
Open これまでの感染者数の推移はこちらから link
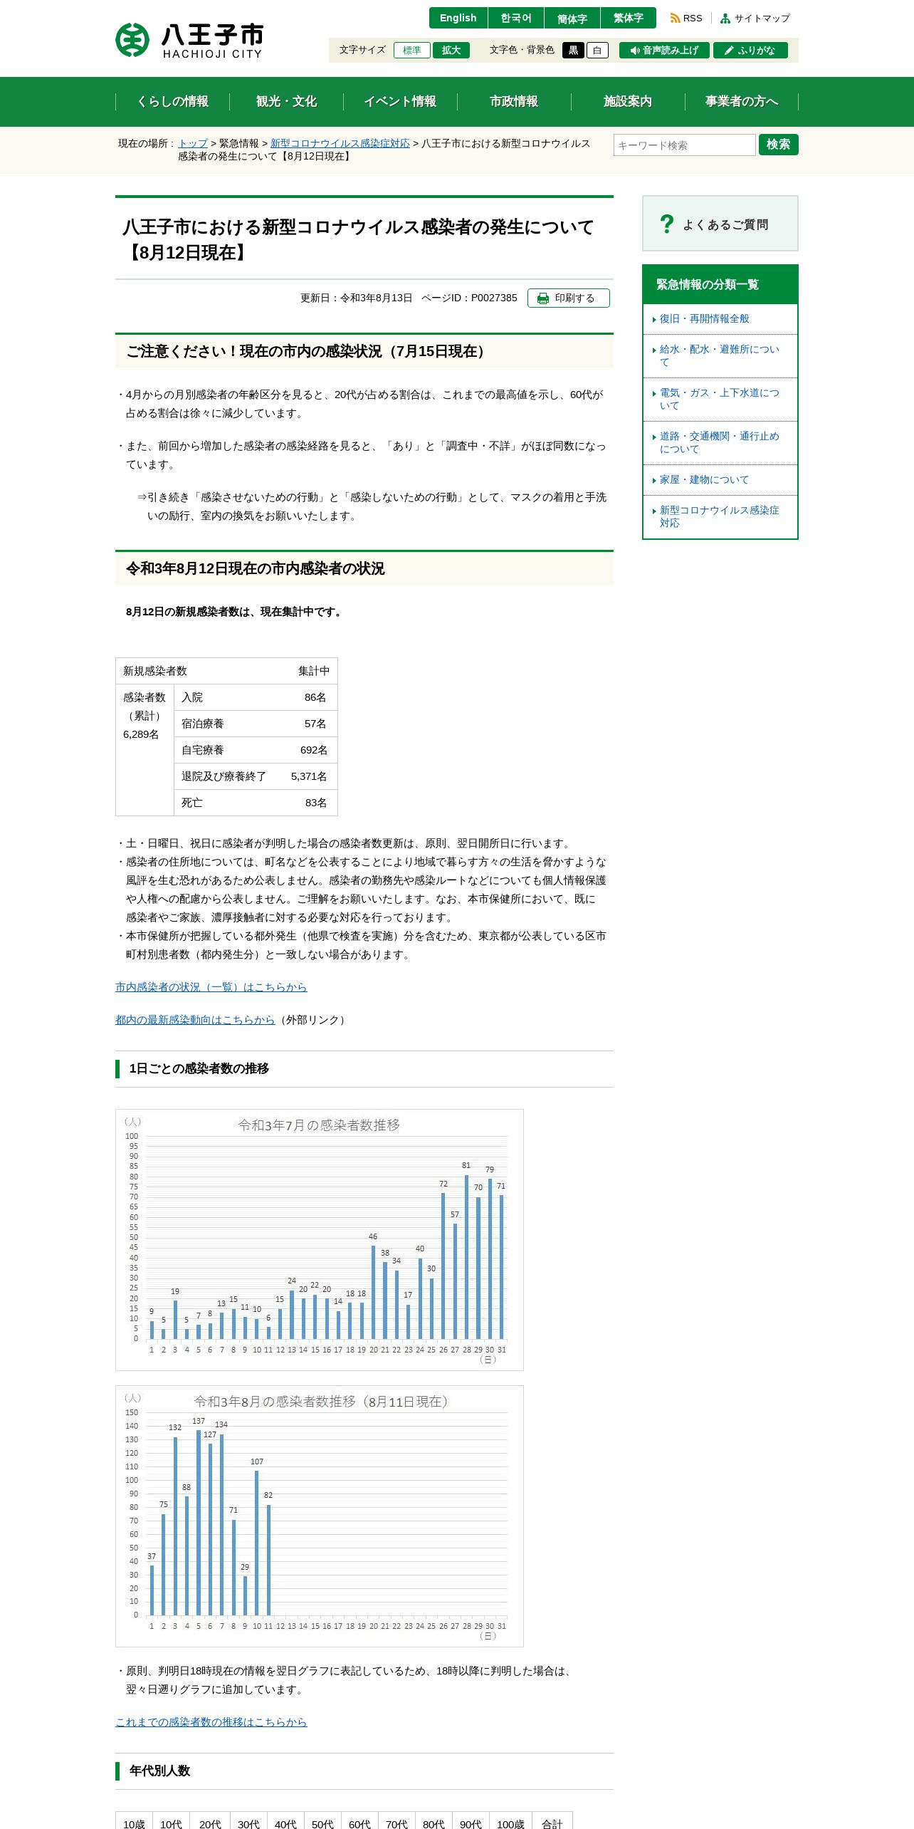tap(211, 1721)
